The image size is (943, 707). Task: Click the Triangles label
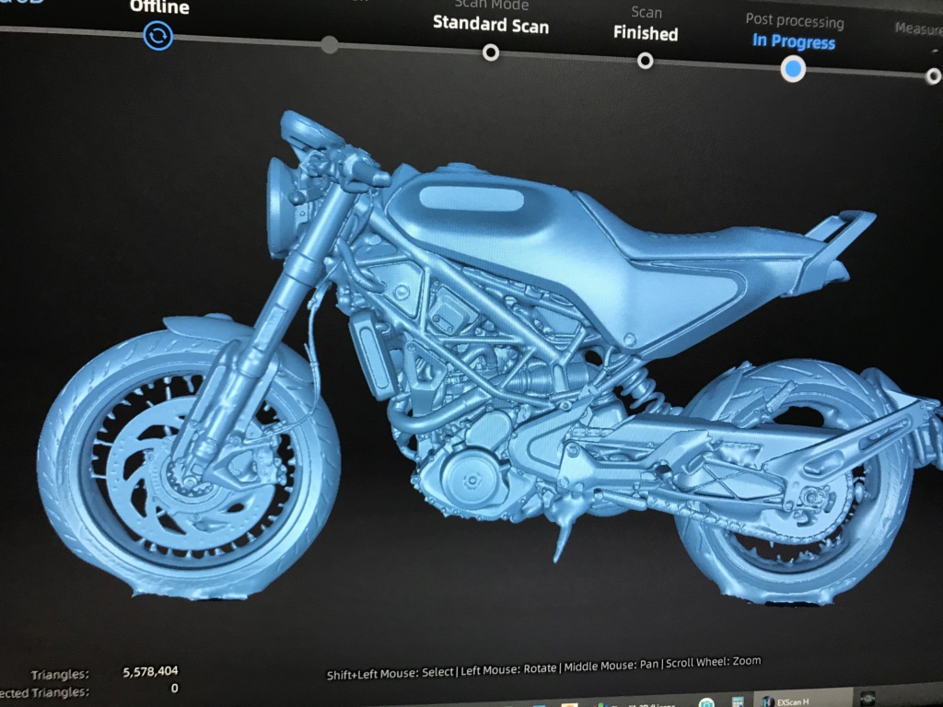pyautogui.click(x=60, y=675)
